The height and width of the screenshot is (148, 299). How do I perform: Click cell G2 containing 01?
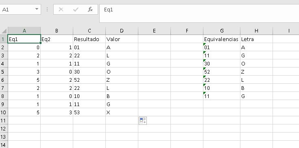tap(222, 47)
